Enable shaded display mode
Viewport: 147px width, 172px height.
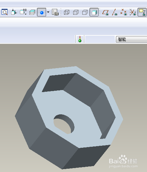(x=94, y=12)
